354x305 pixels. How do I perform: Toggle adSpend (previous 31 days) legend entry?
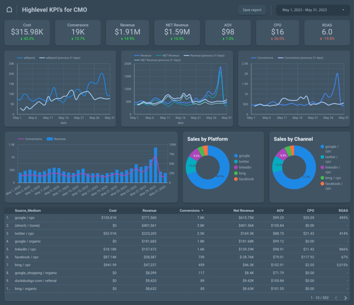point(60,58)
